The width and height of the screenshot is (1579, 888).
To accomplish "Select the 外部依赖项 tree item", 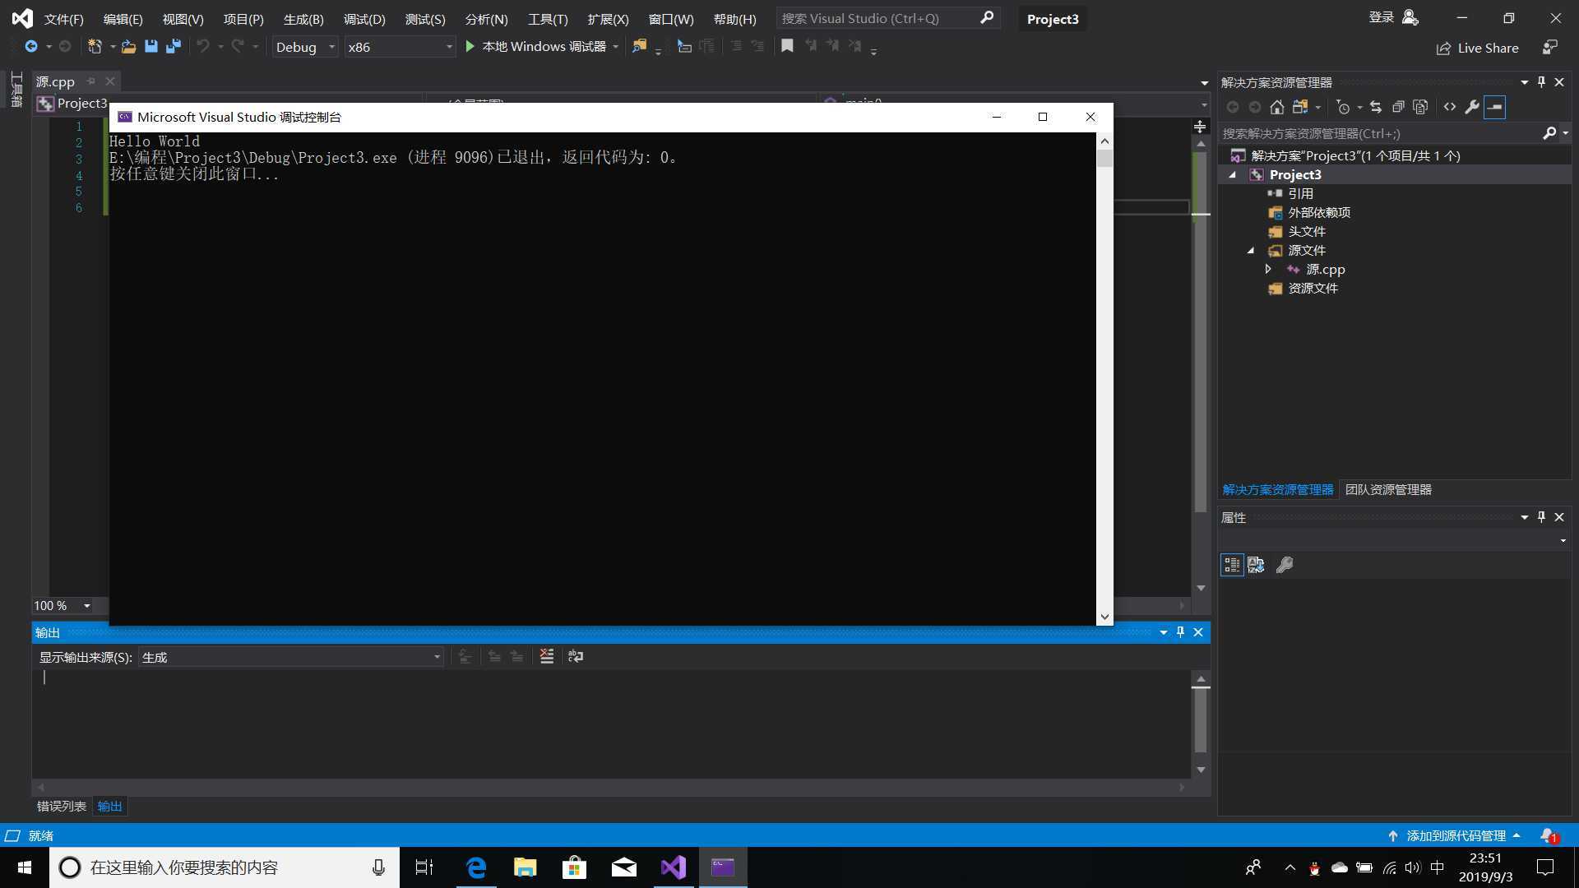I will pyautogui.click(x=1319, y=212).
